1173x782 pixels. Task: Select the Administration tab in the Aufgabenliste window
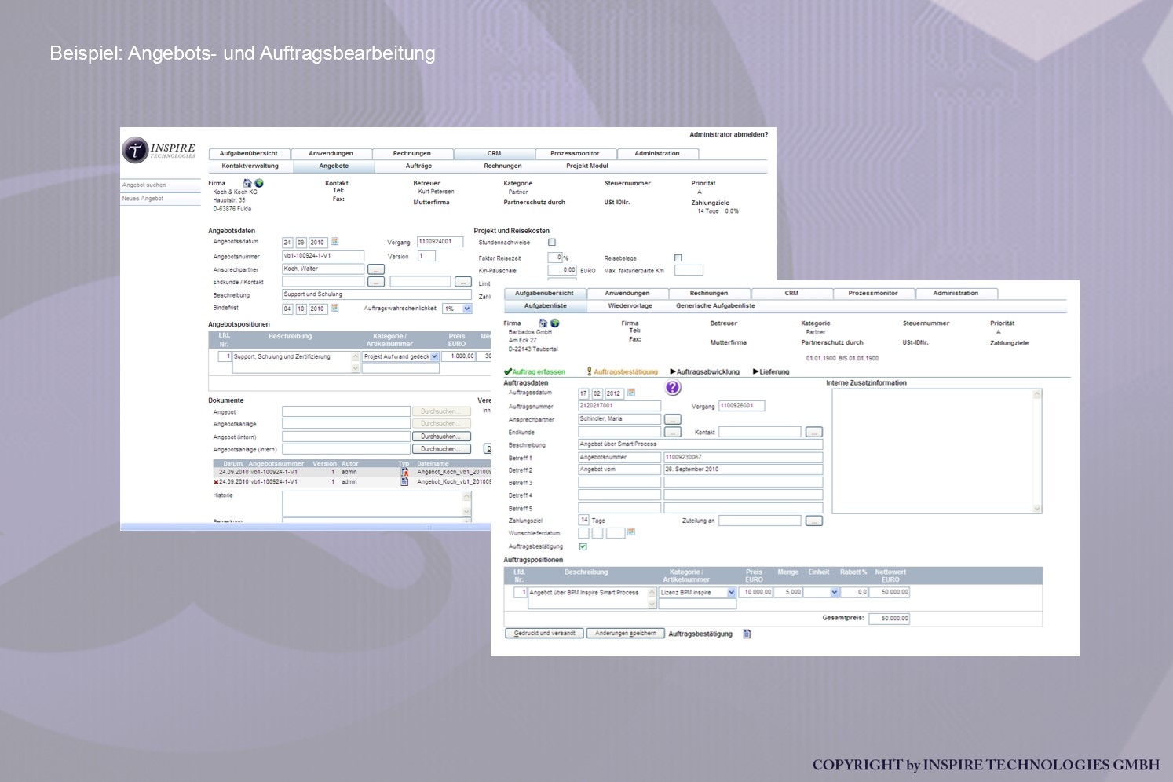956,293
